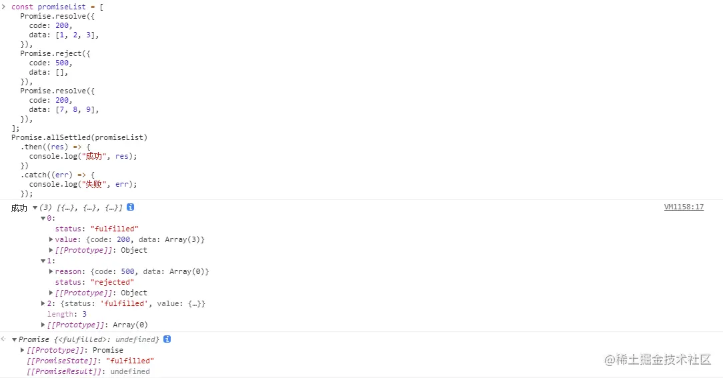Expand the value {code: 200, data: Array(3)} property

[x=51, y=239]
